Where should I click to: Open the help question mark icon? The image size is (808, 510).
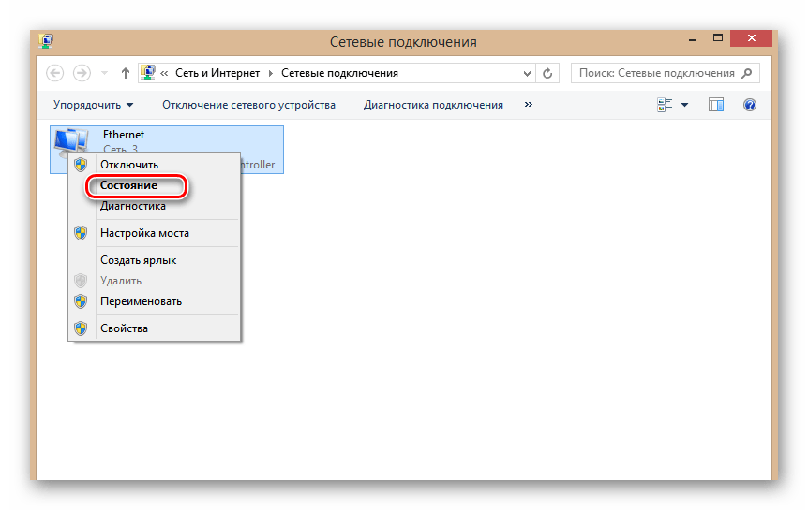point(749,105)
